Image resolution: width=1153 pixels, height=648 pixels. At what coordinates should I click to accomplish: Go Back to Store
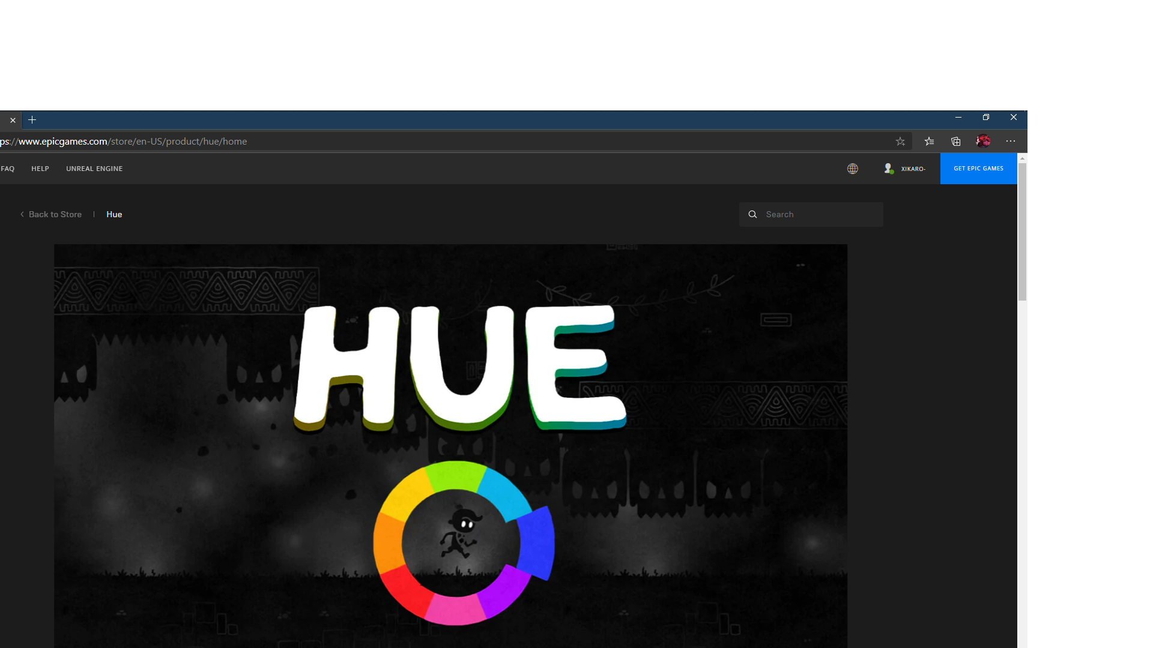click(x=51, y=214)
